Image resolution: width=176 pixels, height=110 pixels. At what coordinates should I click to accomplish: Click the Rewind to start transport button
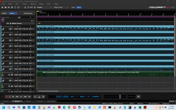click(14, 97)
